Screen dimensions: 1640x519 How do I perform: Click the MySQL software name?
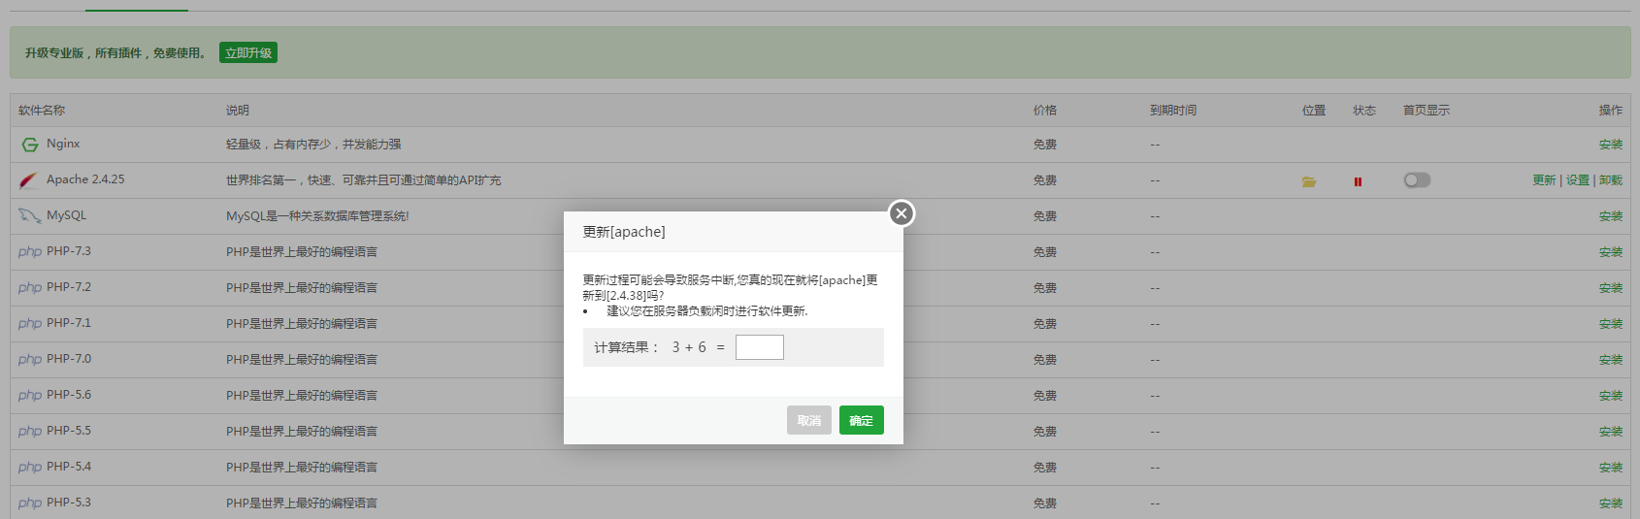point(67,215)
